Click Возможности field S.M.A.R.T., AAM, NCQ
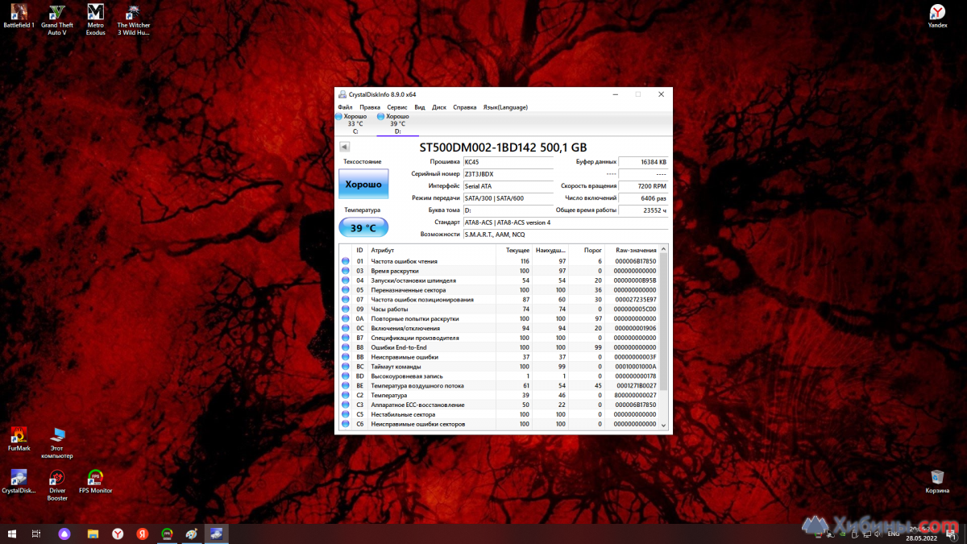 pyautogui.click(x=565, y=235)
